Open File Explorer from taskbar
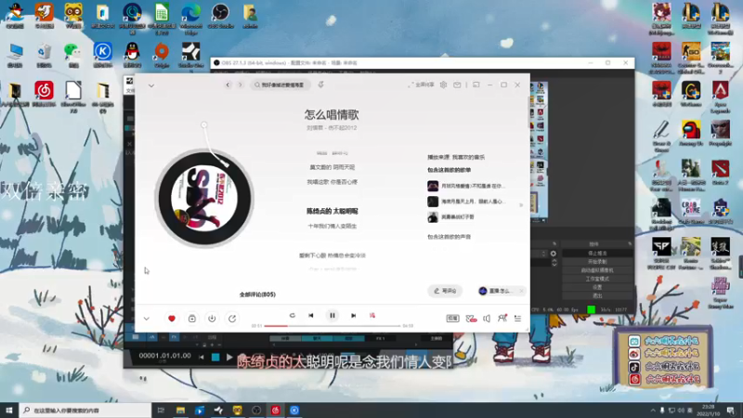Screen dimensions: 743x418 tap(180, 410)
